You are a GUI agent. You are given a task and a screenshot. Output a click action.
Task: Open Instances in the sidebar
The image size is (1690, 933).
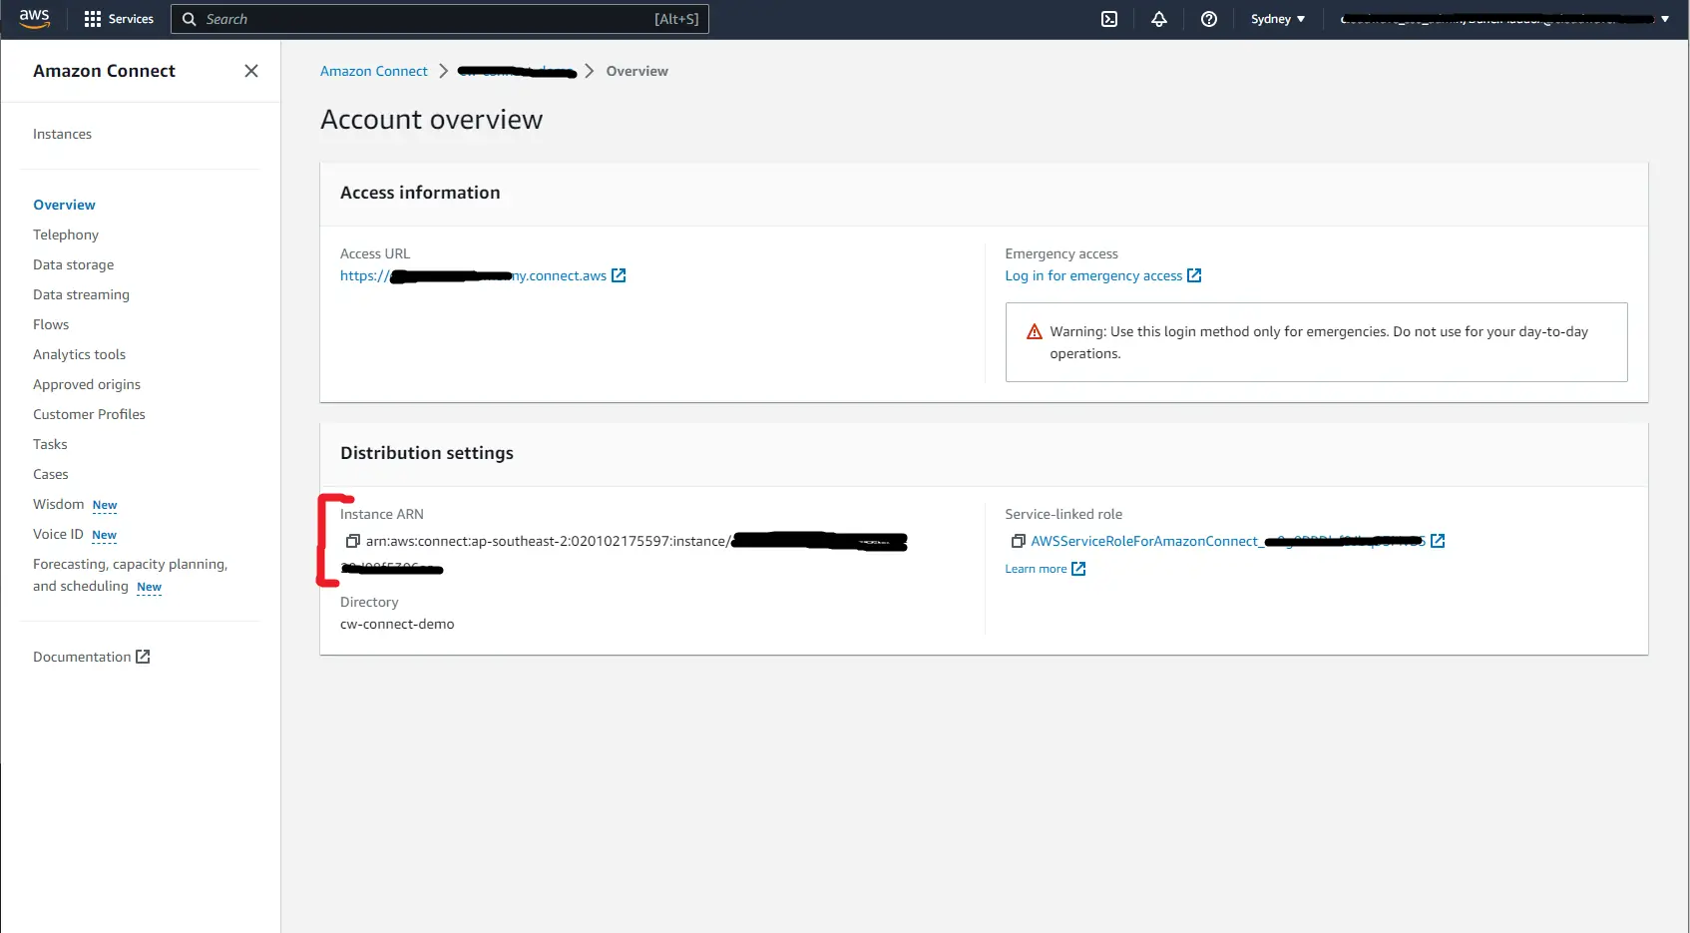(x=62, y=134)
